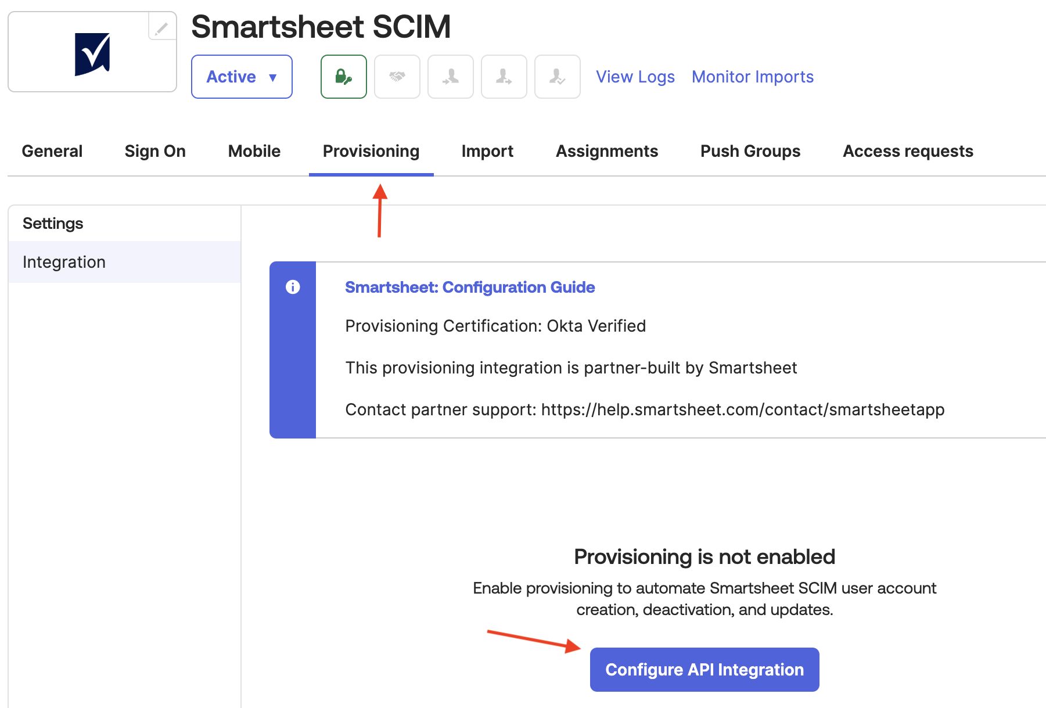This screenshot has width=1046, height=708.
Task: Open the Access requests tab
Action: 908,151
